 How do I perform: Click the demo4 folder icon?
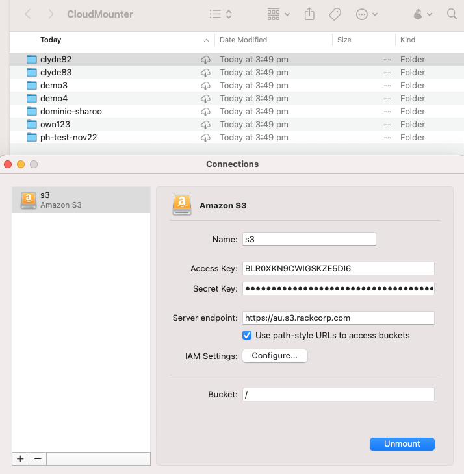32,98
